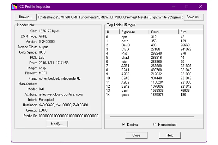Click the Flags value not embedded, independently

pos(59,78)
